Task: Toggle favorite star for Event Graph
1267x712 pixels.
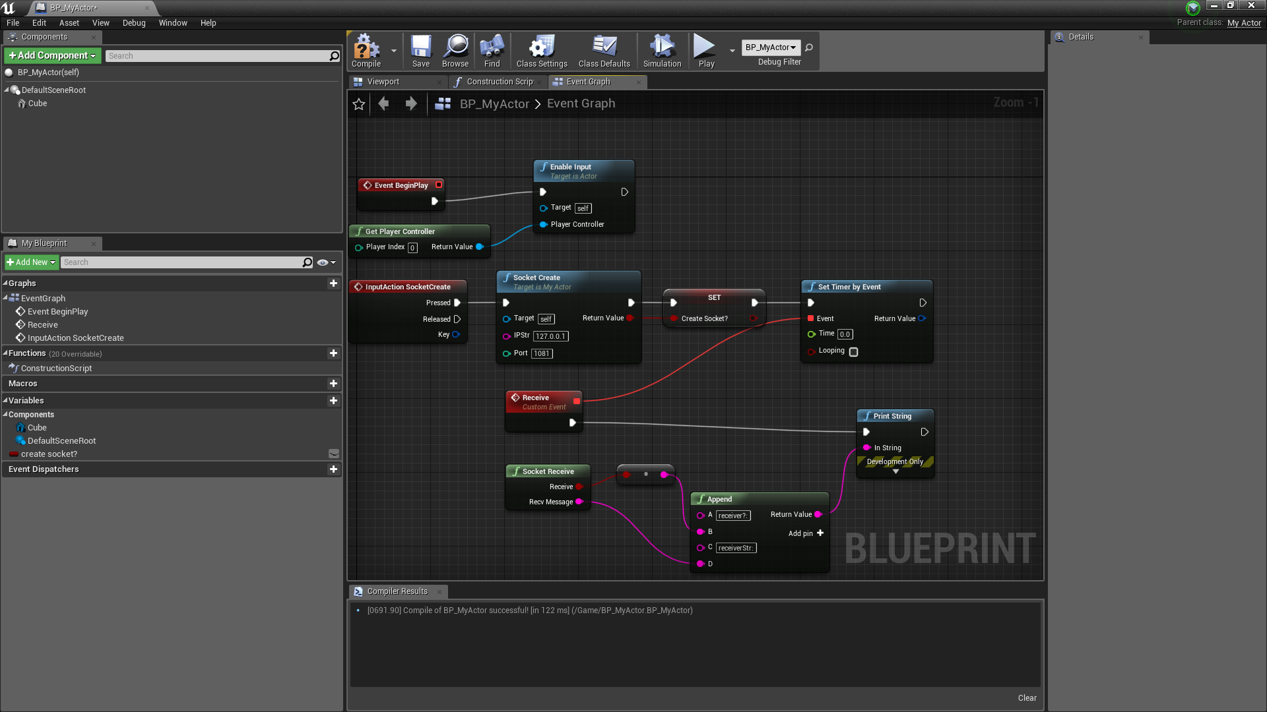Action: 359,104
